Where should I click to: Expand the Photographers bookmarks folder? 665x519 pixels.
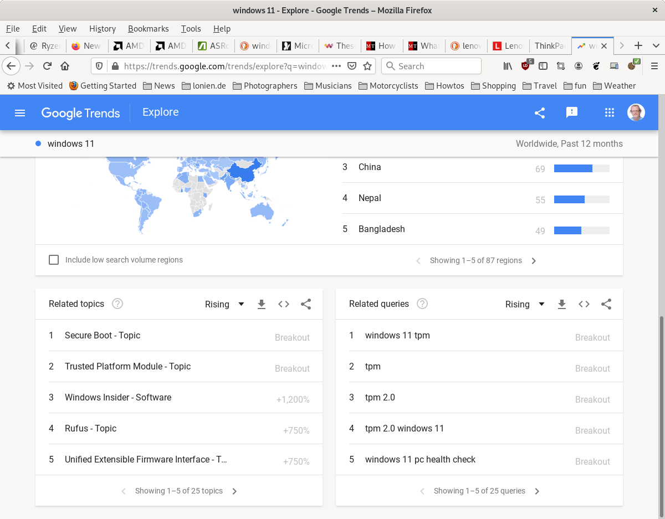point(265,86)
